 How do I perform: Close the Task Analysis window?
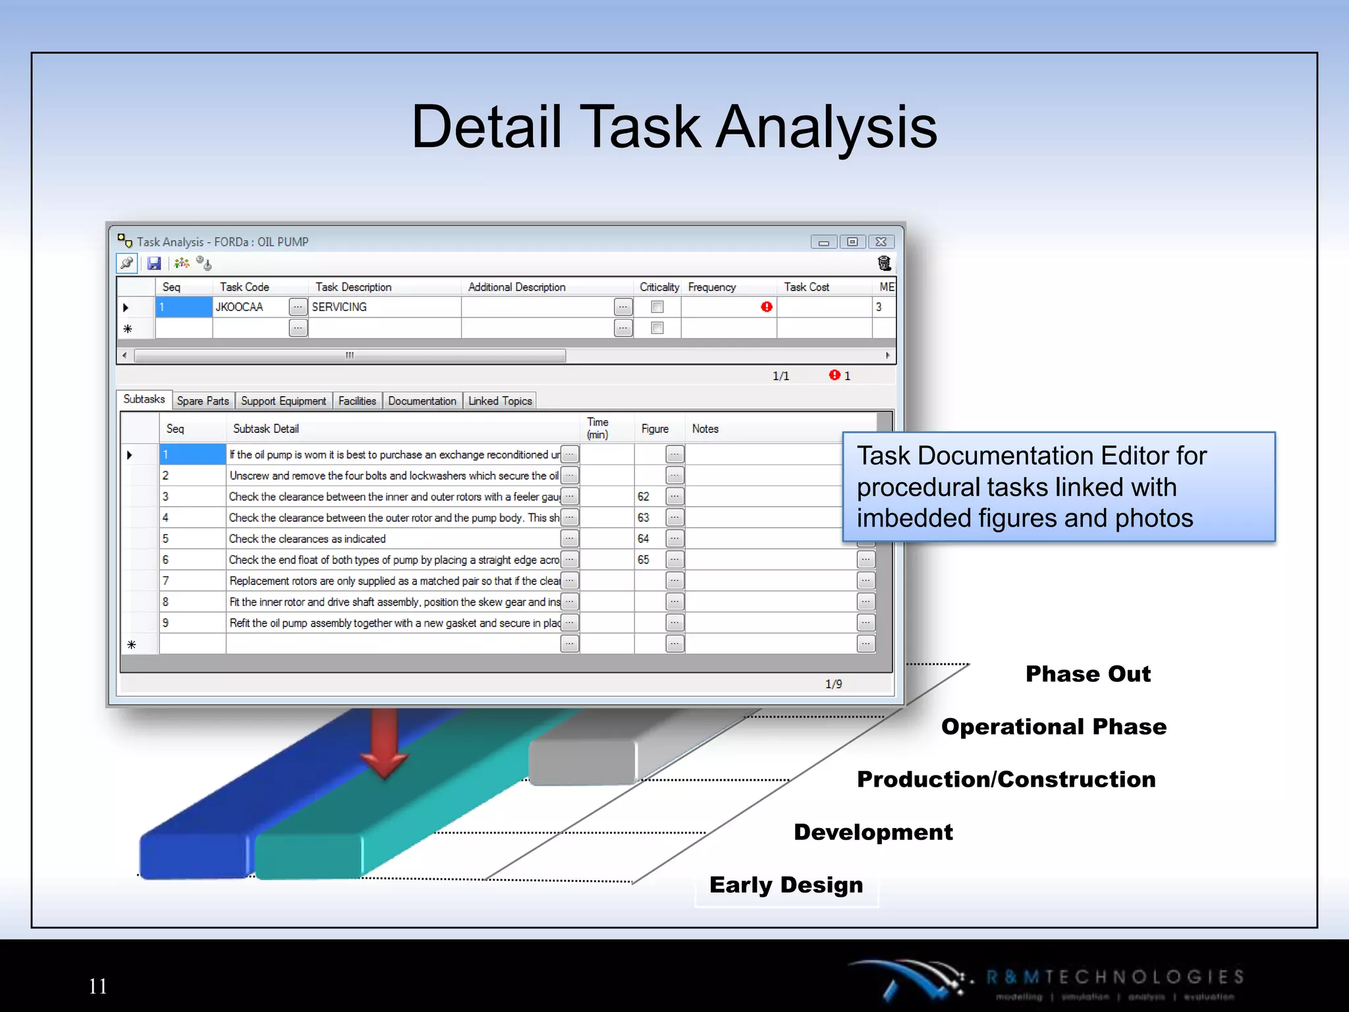pyautogui.click(x=881, y=242)
